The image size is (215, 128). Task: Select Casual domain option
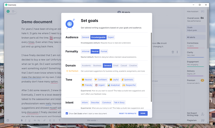(124, 65)
